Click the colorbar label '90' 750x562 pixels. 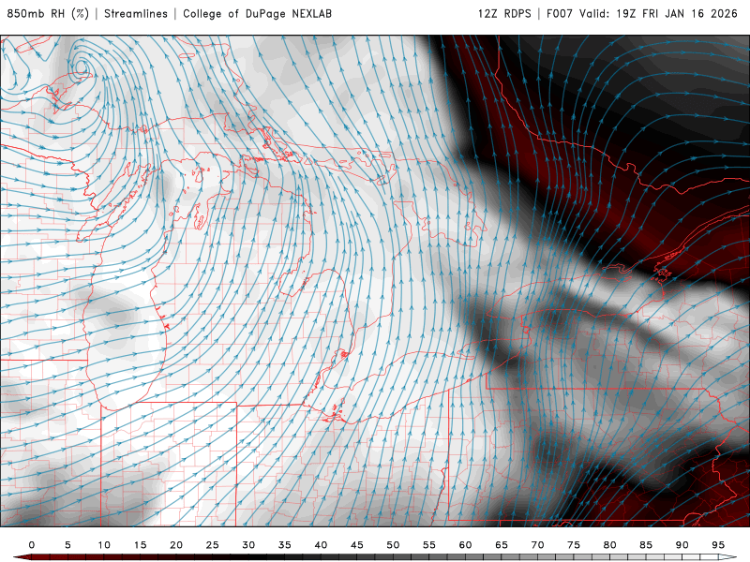click(x=682, y=545)
